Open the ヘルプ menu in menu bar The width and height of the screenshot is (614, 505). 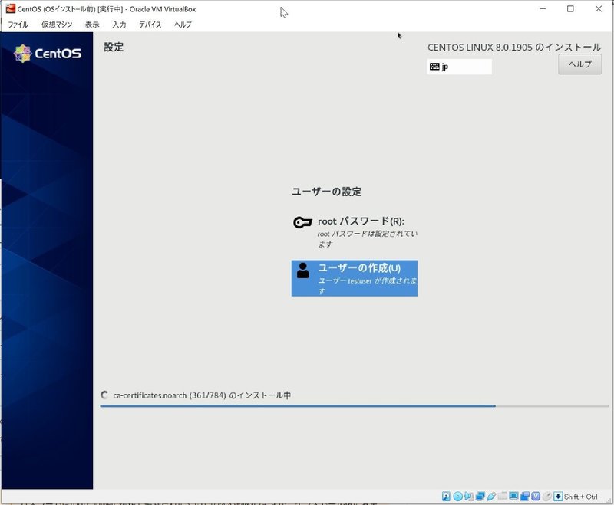[x=183, y=25]
